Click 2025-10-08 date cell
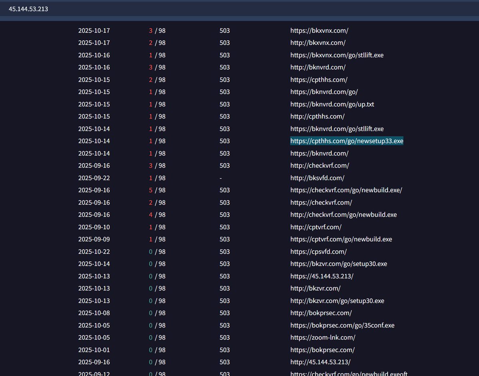Viewport: 479px width, 376px height. click(x=94, y=313)
